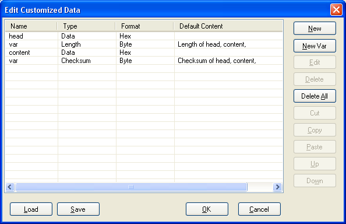
Task: Move item with Down button
Action: coord(315,181)
